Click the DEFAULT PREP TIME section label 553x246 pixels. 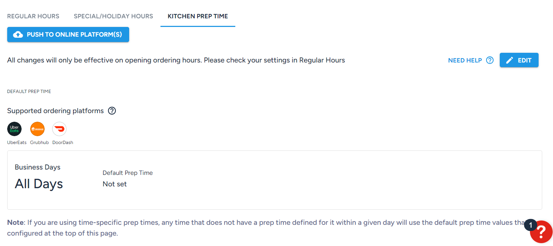tap(29, 91)
